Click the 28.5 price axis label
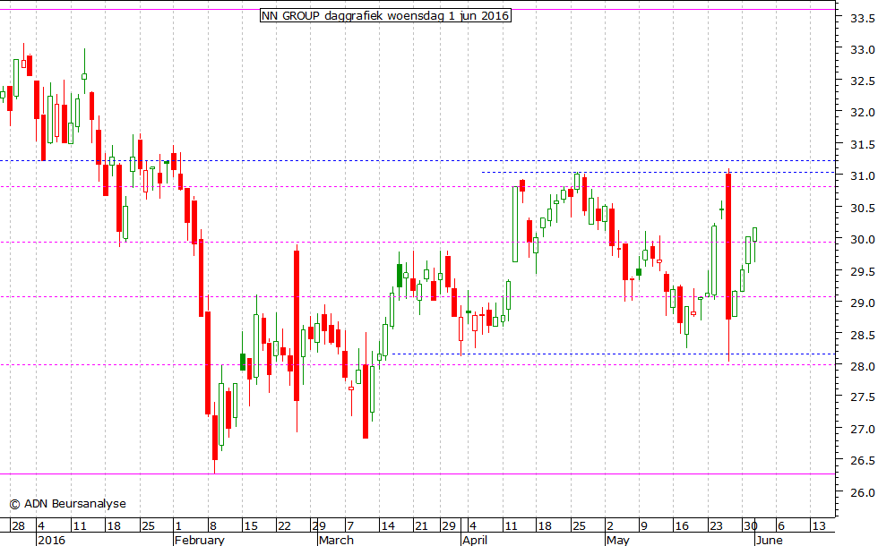Screen dimensions: 878x546 pos(862,335)
